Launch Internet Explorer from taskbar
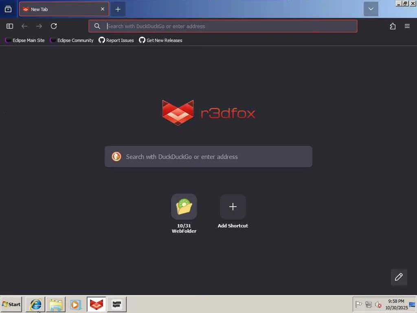Viewport: 417px width, 313px height. point(35,304)
